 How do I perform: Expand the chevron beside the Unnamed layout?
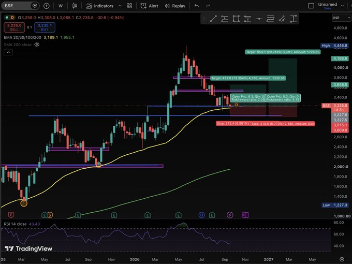coord(342,6)
